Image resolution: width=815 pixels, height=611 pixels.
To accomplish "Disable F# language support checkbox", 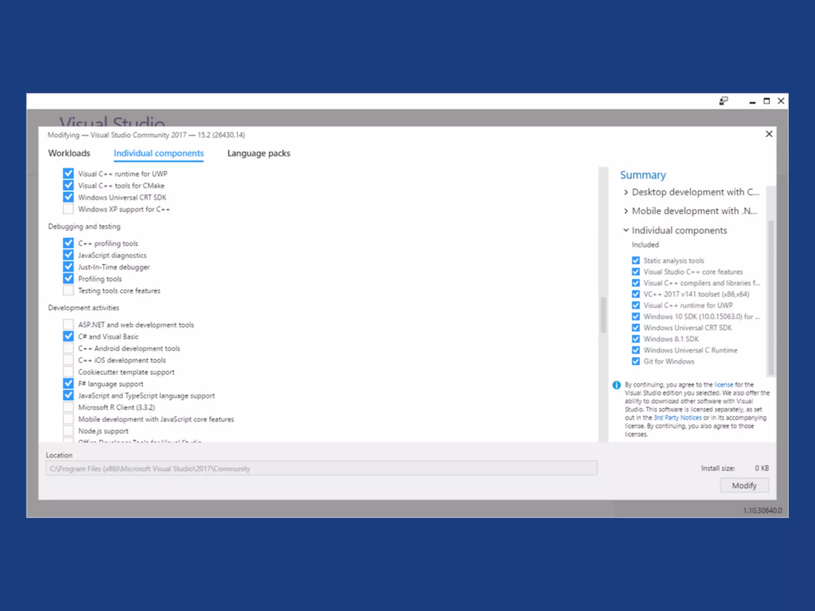I will 68,383.
